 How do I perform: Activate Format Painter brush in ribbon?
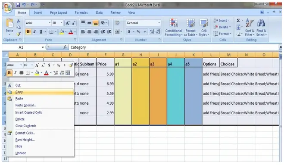click(x=19, y=34)
